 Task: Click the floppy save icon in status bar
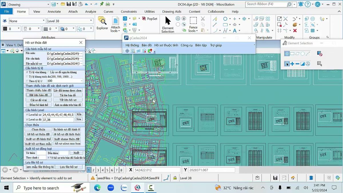click(x=275, y=178)
